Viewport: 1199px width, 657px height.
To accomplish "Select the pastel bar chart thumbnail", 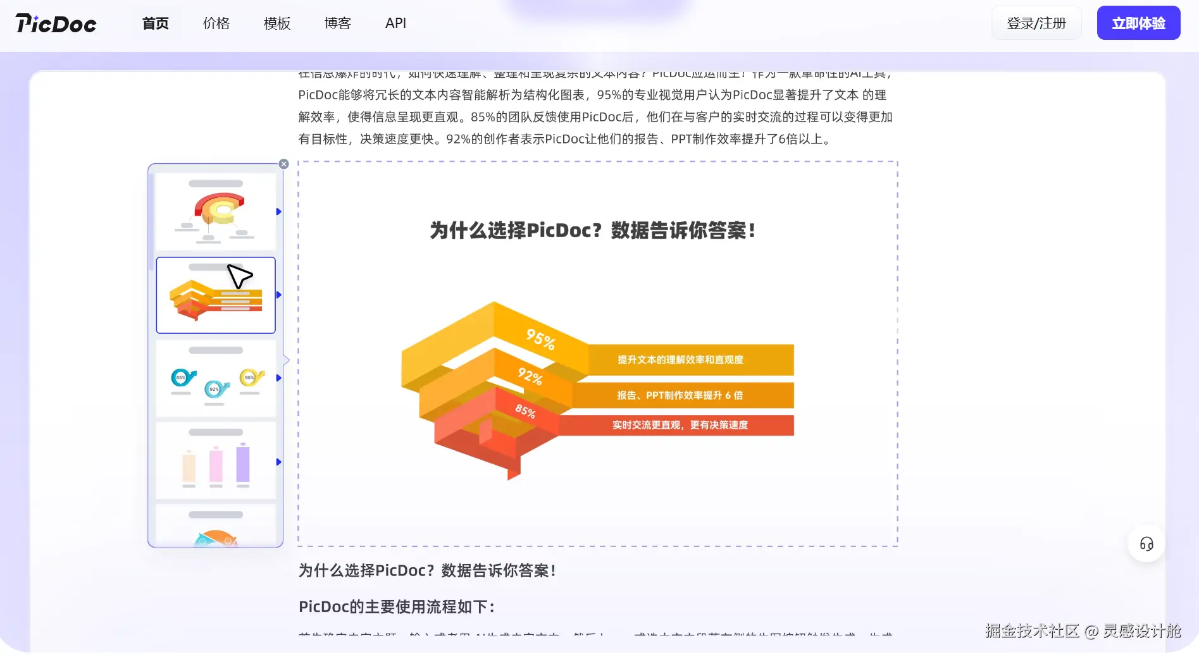I will (215, 460).
